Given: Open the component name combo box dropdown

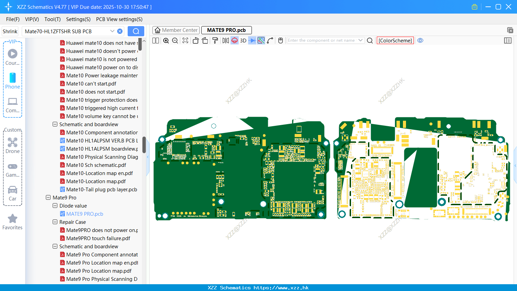Looking at the screenshot, I should [361, 40].
